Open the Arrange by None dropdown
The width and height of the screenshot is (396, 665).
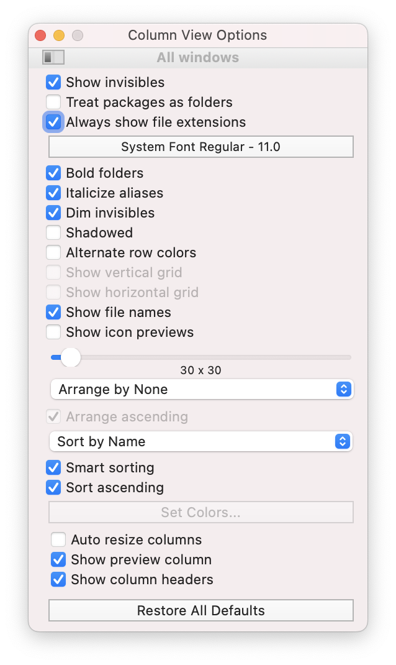[202, 389]
